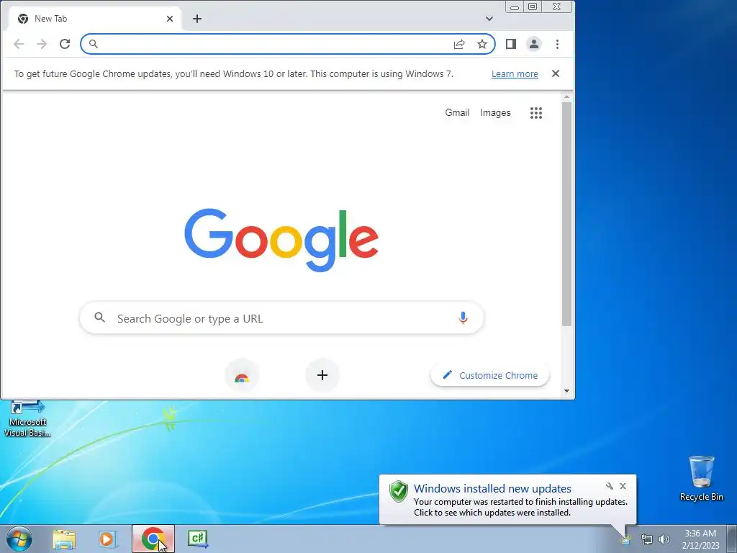Click Customize Chrome button
The height and width of the screenshot is (553, 737).
tap(489, 375)
